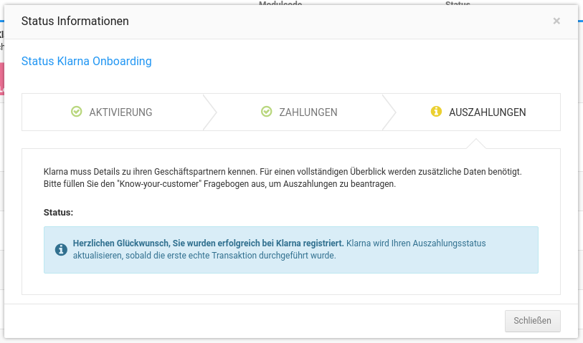
Task: Click the bold Status: label
Action: click(x=59, y=213)
